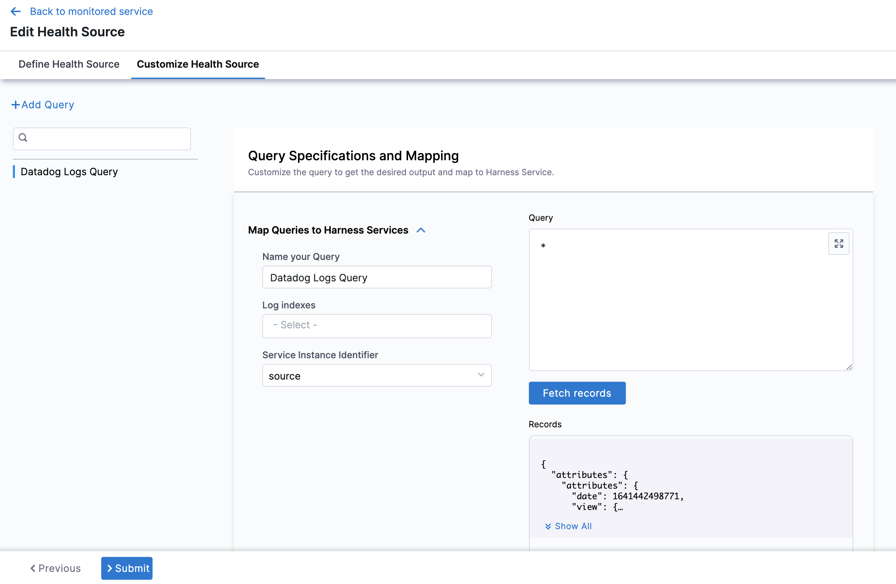Expand the query editor to fullscreen
Screen dimensions: 896x584
coord(838,244)
